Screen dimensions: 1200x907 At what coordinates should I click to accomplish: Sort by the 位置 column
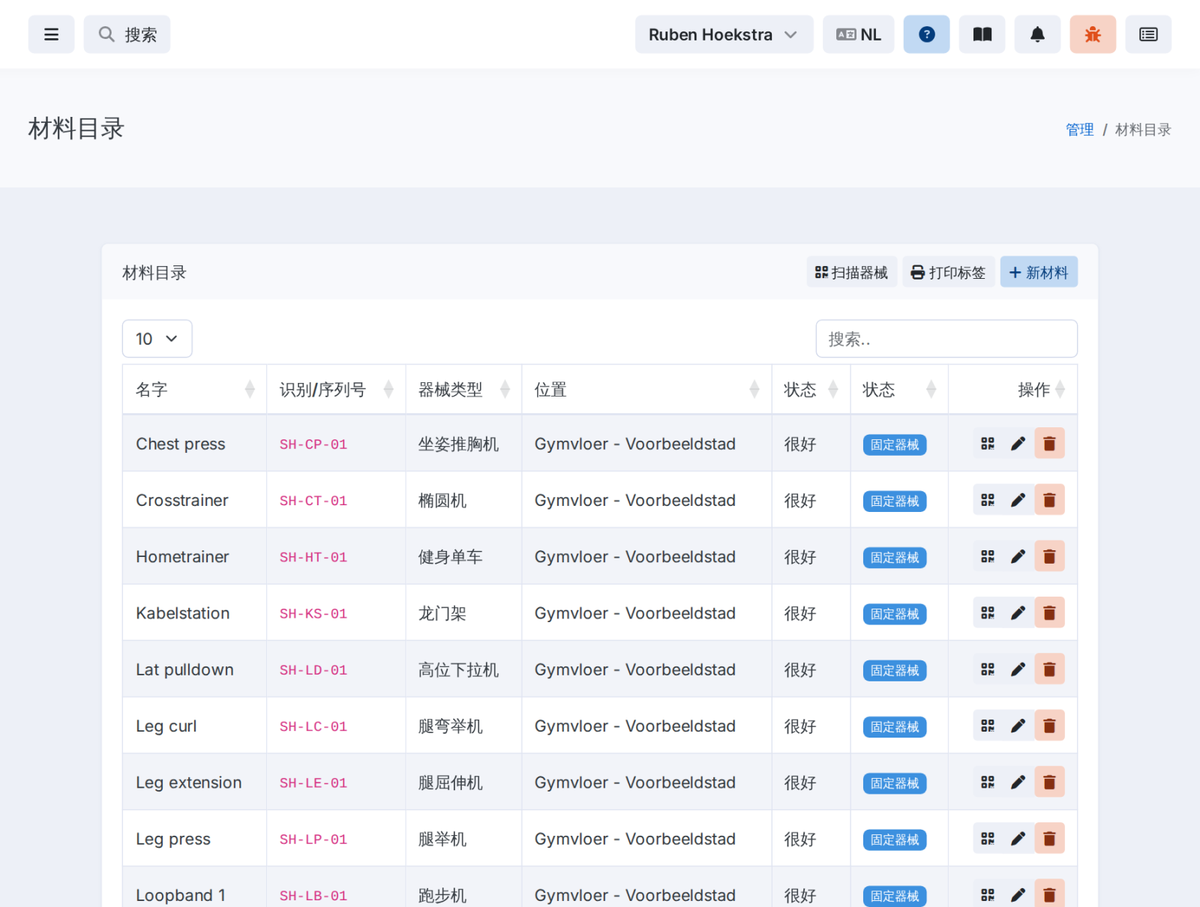click(x=646, y=390)
